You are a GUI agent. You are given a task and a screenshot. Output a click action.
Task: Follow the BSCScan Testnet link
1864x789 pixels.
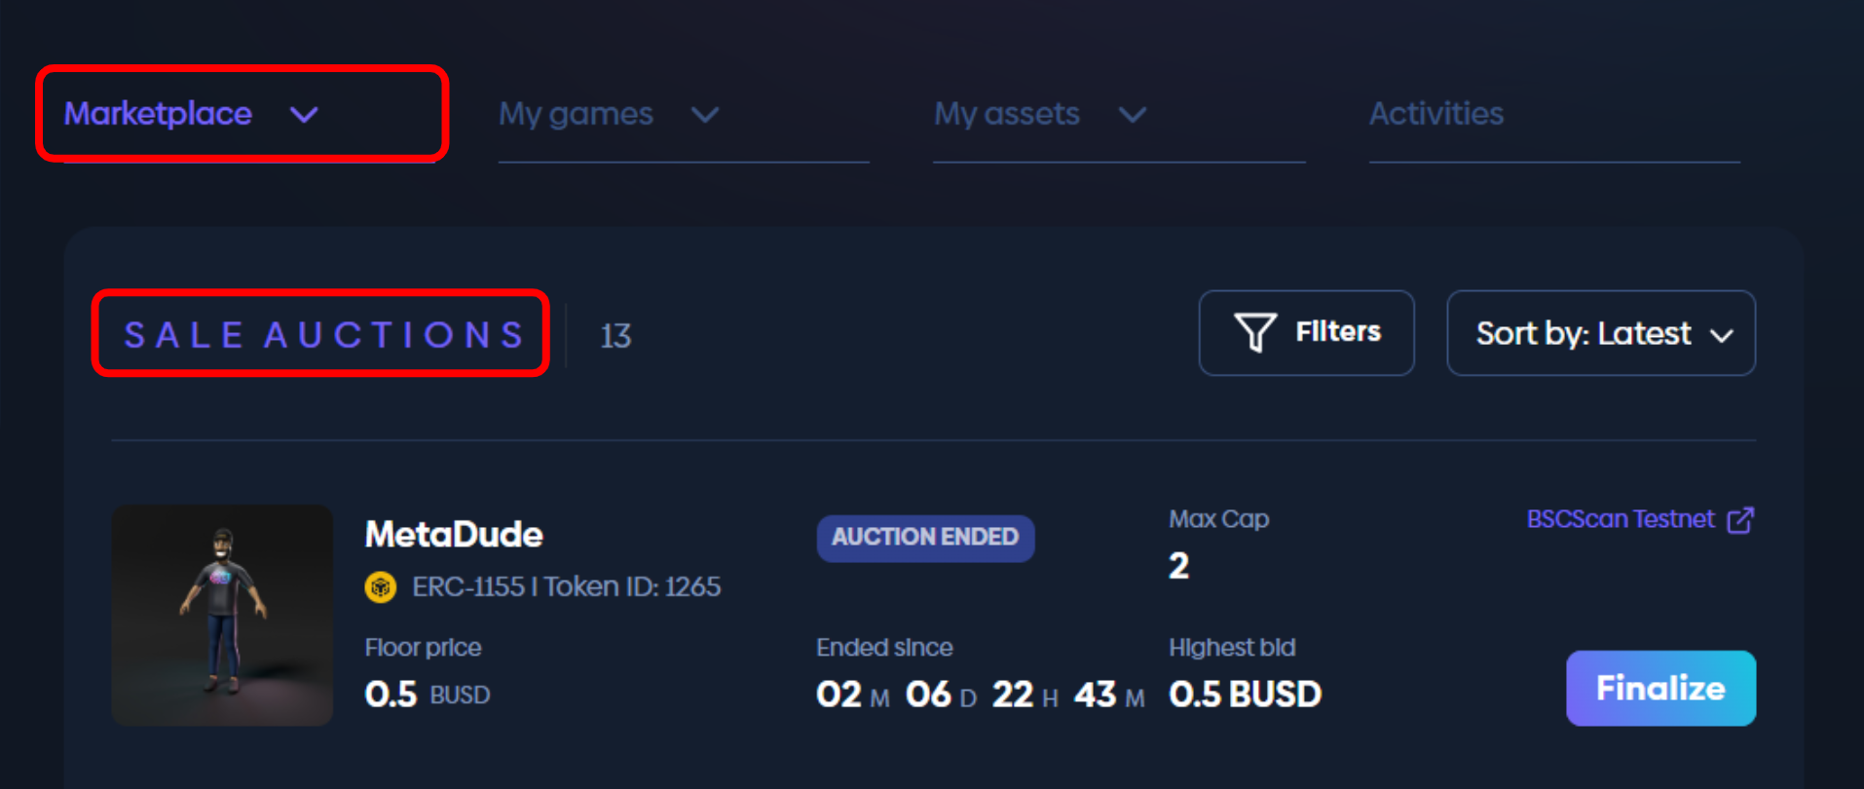pos(1620,519)
